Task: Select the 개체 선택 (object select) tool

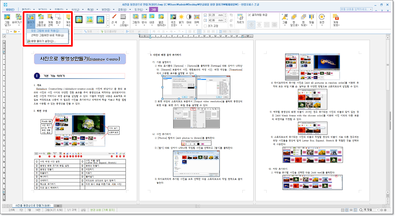Action: point(50,20)
